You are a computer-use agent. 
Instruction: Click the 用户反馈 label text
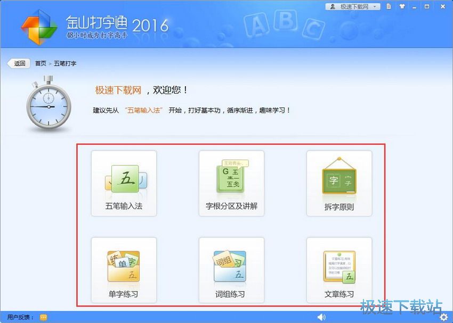click(x=20, y=318)
